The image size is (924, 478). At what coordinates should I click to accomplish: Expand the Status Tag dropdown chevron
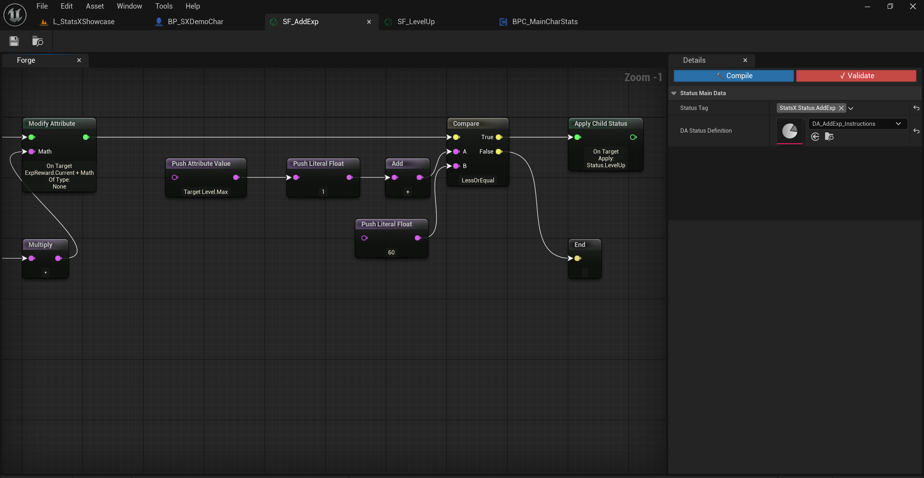851,108
